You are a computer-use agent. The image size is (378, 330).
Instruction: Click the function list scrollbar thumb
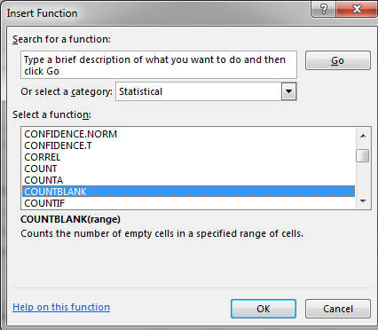pos(363,156)
